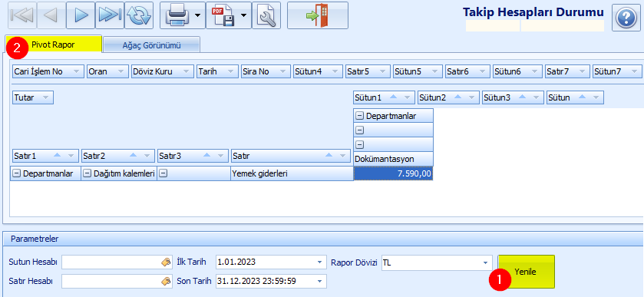Image resolution: width=644 pixels, height=297 pixels.
Task: Sort the Sütun column field
Action: [583, 97]
